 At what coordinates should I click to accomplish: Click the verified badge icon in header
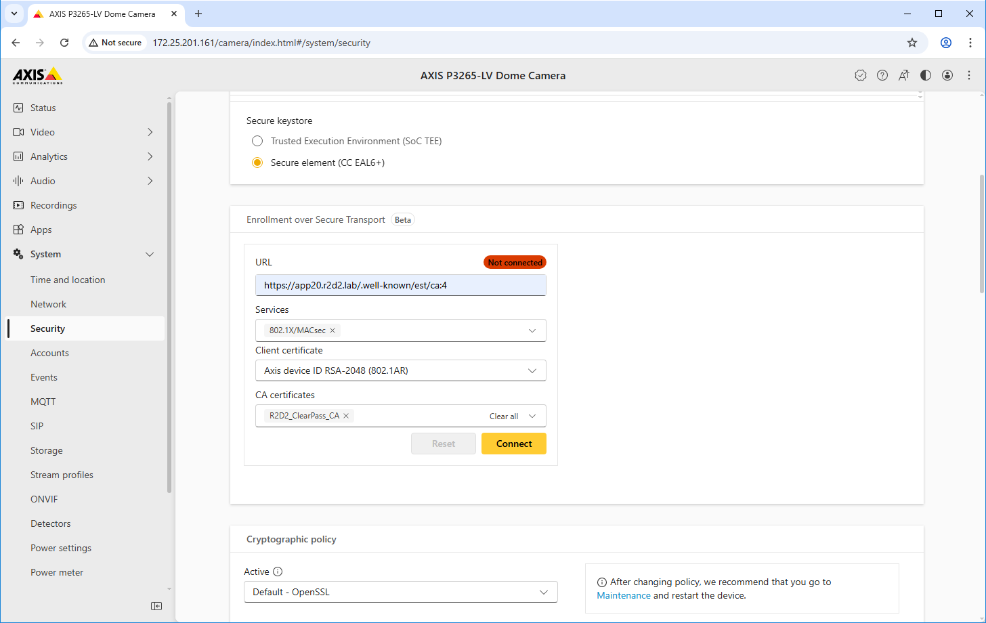coord(861,75)
